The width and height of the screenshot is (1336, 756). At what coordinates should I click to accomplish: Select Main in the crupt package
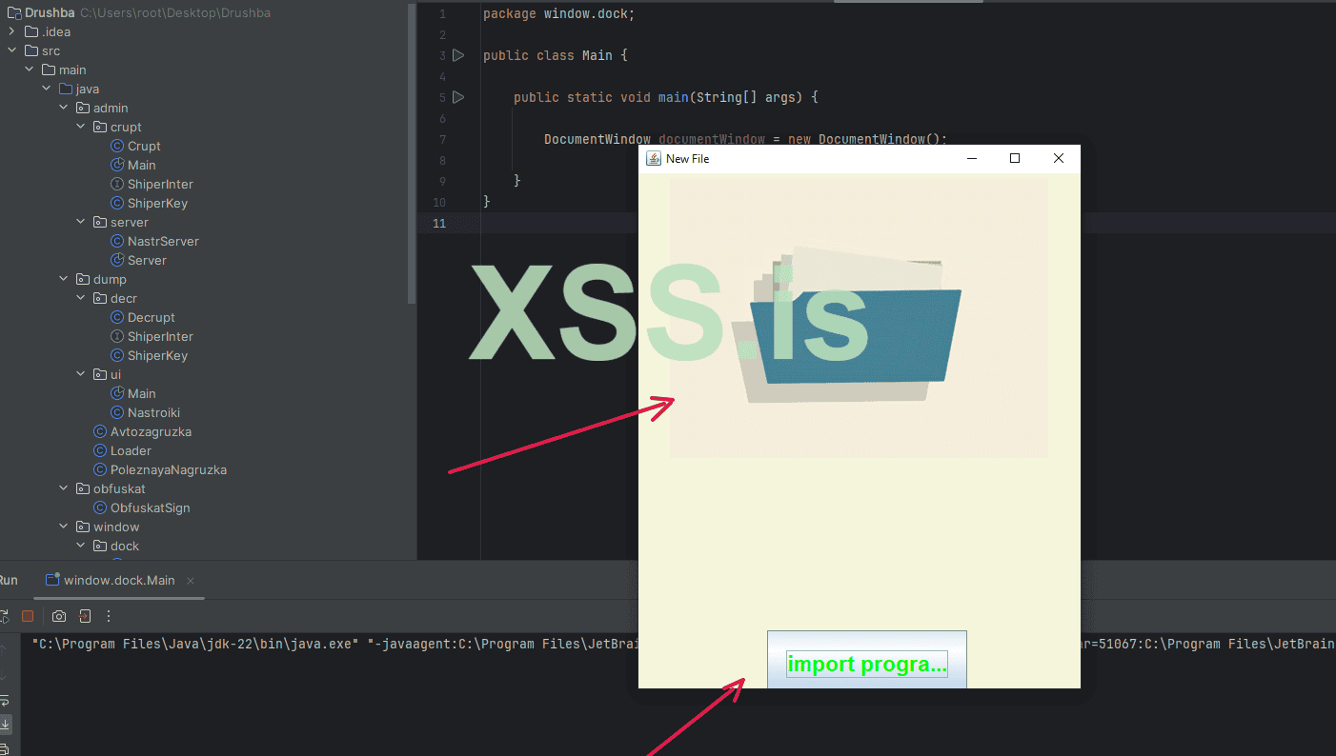pos(132,165)
